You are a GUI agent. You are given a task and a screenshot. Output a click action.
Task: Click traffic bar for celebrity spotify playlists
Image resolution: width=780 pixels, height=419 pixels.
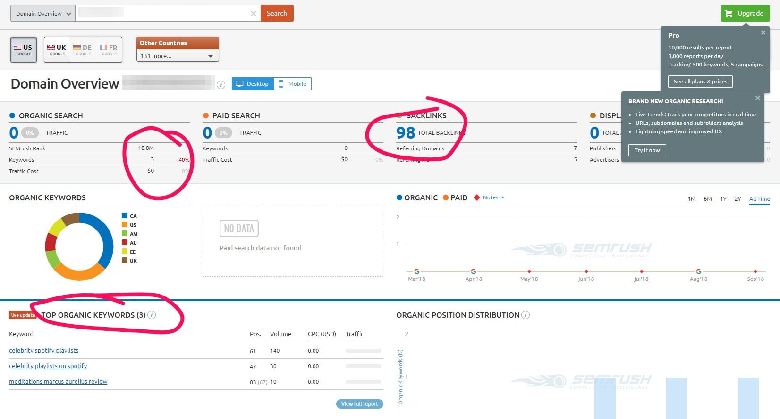(363, 351)
